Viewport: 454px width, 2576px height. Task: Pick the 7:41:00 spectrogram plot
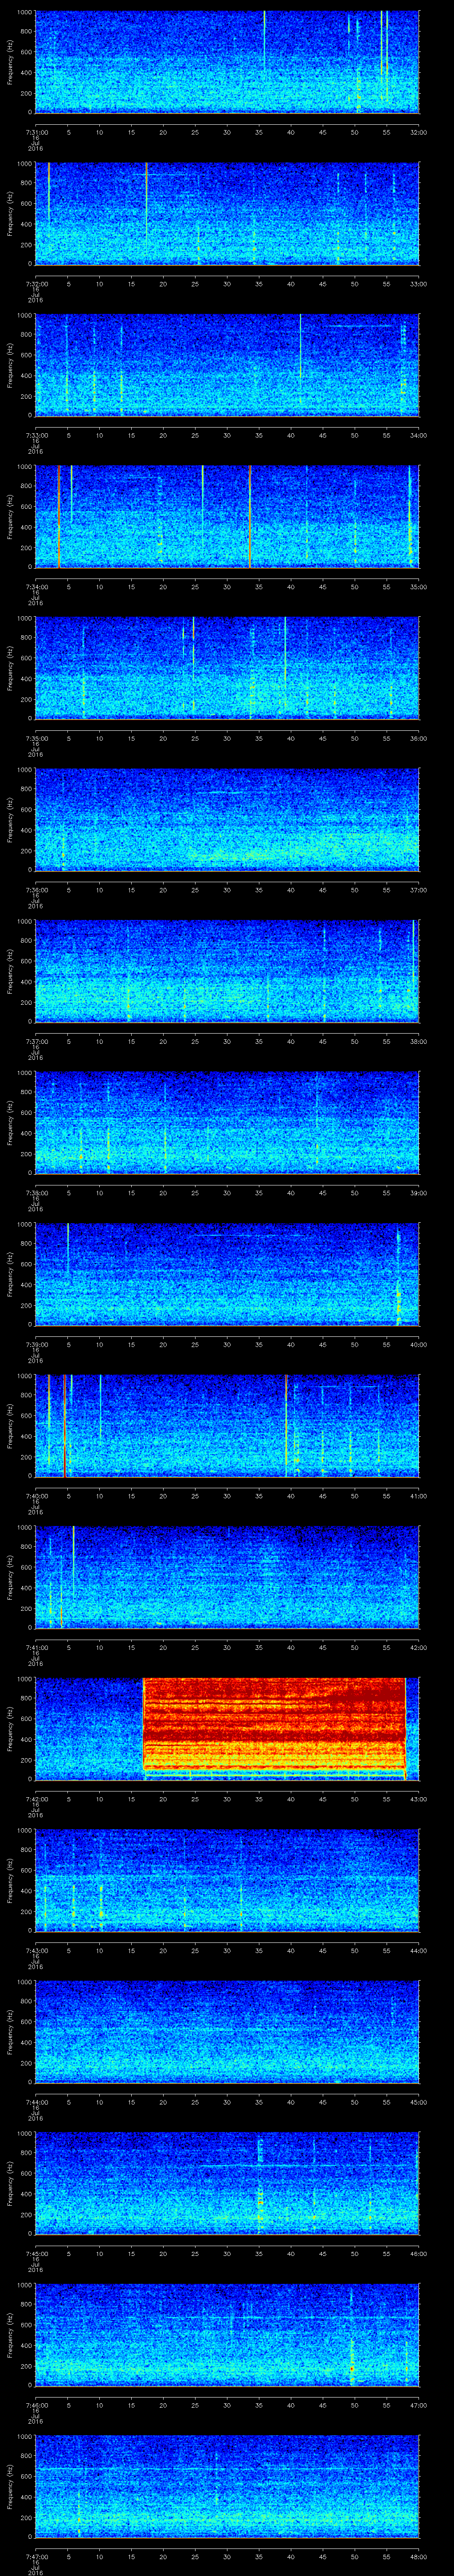(x=227, y=1577)
